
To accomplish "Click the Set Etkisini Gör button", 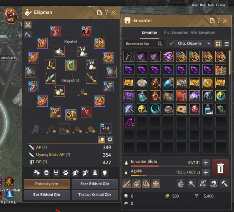I will [47, 195].
